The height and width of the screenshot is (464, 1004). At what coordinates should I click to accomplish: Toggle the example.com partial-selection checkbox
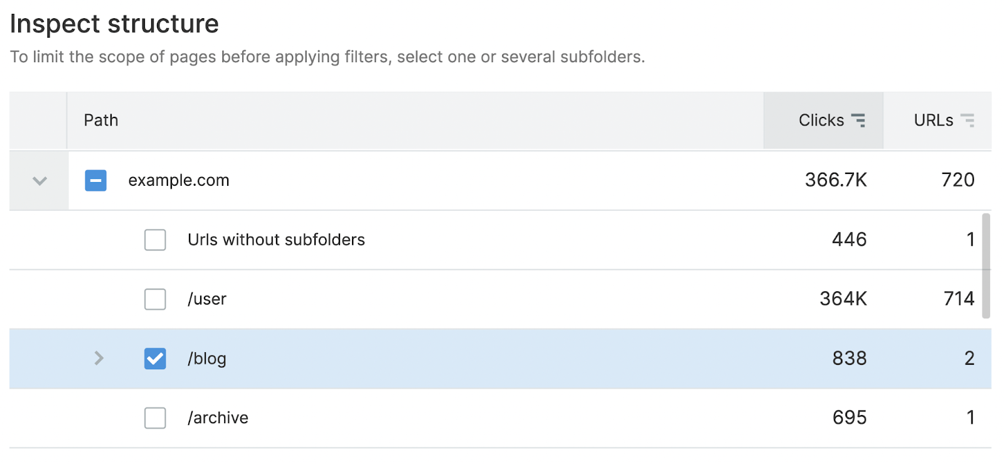(x=95, y=180)
